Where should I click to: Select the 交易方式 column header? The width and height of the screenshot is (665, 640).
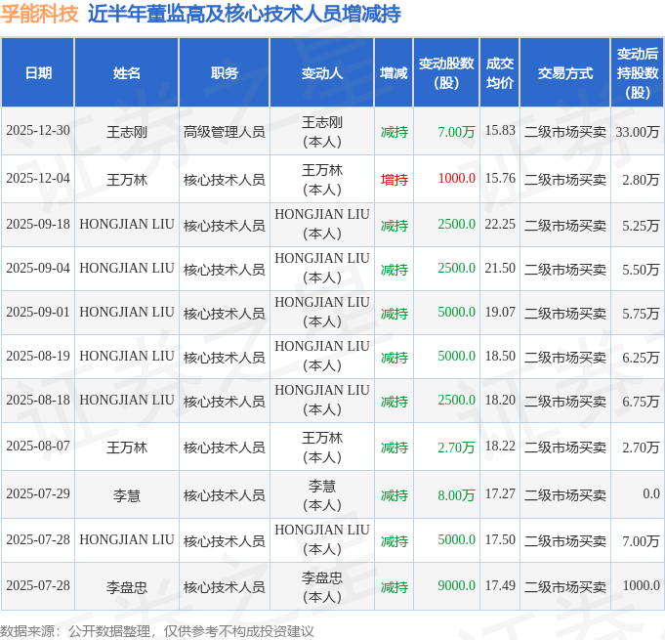[564, 73]
